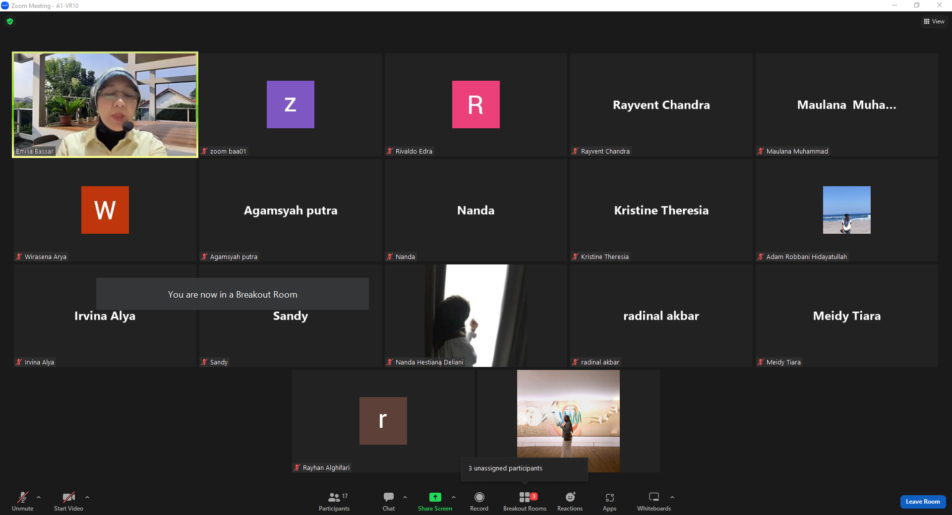
Task: Start recording with Record button
Action: pyautogui.click(x=479, y=501)
